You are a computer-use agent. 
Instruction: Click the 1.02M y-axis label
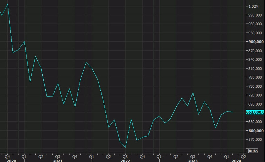point(253,6)
